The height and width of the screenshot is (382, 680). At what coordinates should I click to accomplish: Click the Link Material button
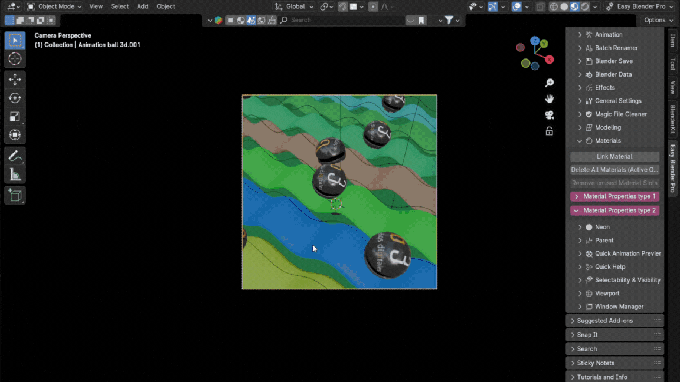click(614, 156)
